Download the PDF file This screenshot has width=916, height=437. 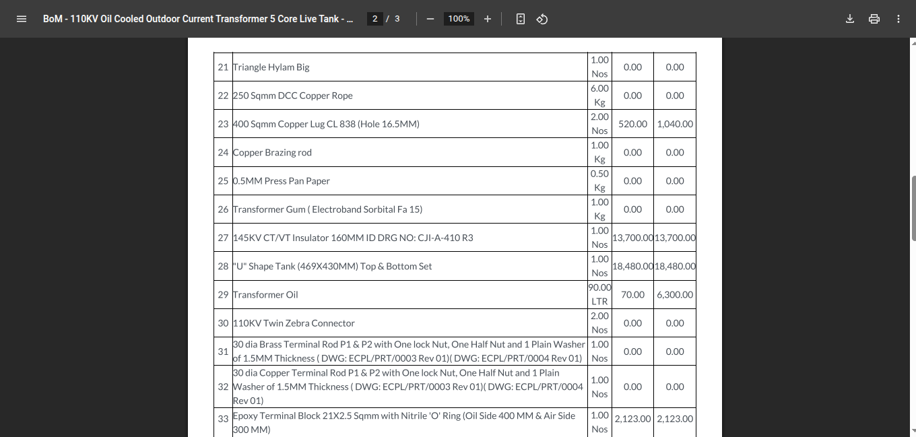point(850,19)
